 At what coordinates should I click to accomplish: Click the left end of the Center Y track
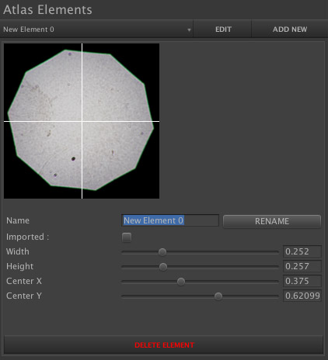coord(123,296)
